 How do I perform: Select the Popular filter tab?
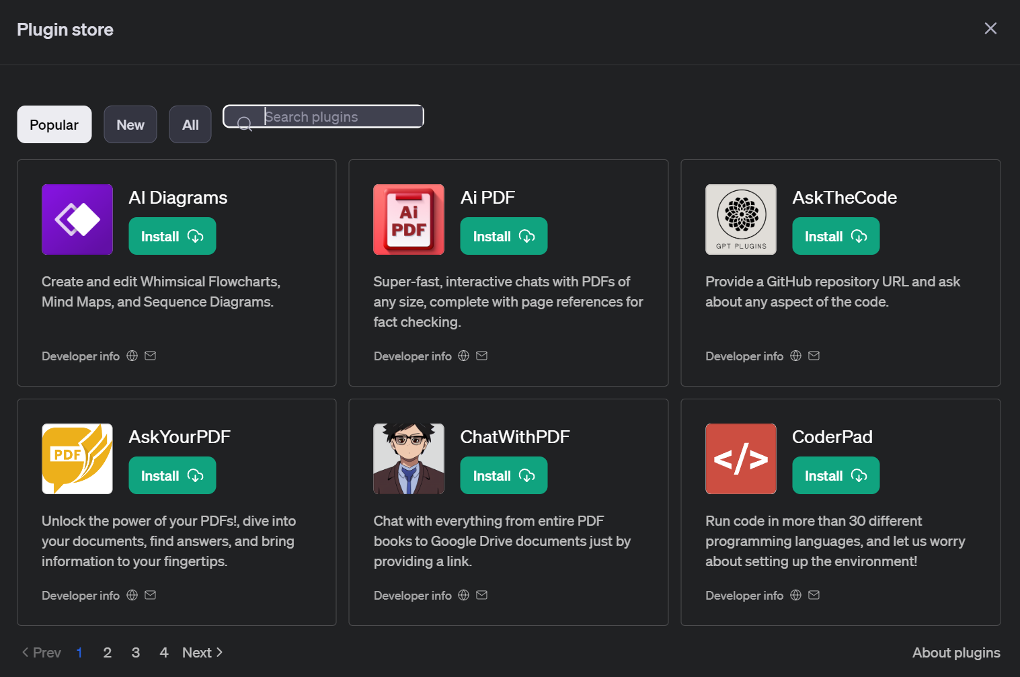point(54,124)
